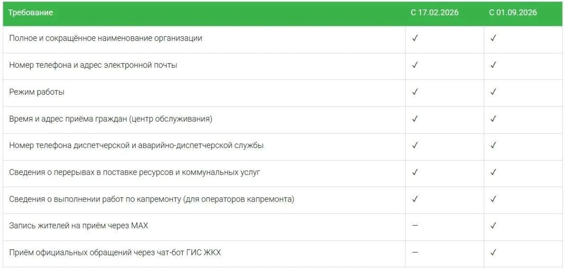The height and width of the screenshot is (270, 565).
Task: Click 01.09.2026 checkmark for 'Сведения о перерывах в поставке'
Action: point(493,172)
